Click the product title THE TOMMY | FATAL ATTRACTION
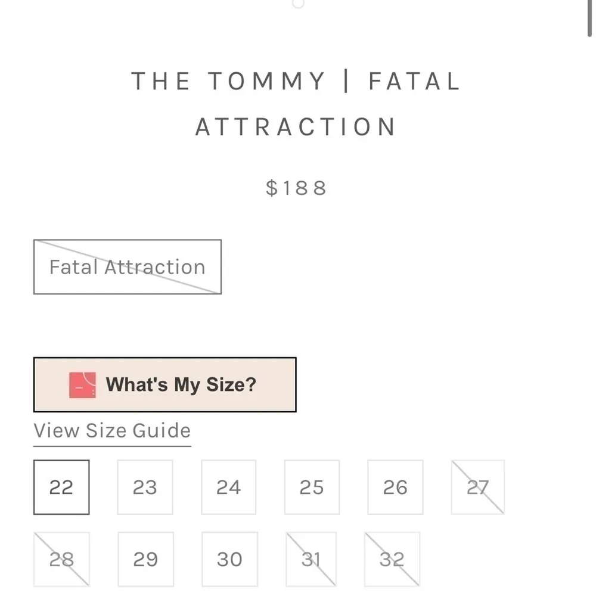Viewport: 596px width, 596px height. (296, 104)
